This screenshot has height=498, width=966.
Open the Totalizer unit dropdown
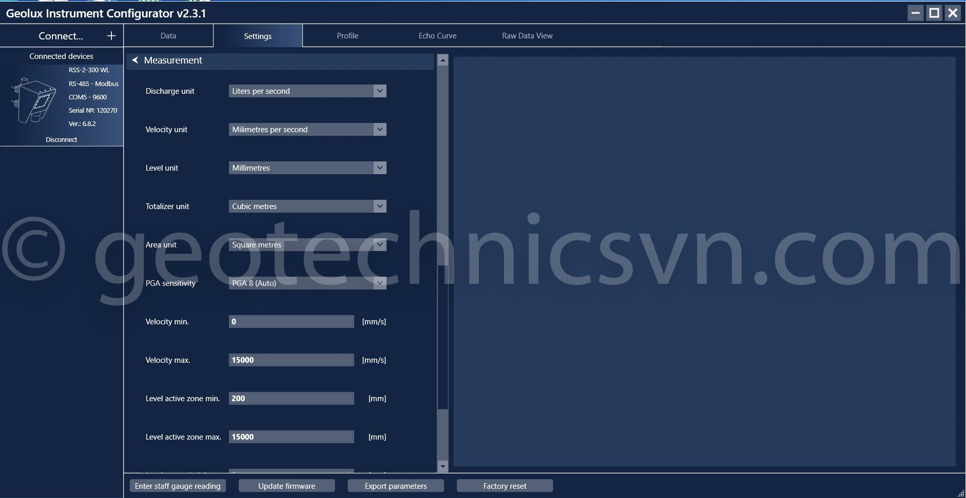click(x=379, y=206)
